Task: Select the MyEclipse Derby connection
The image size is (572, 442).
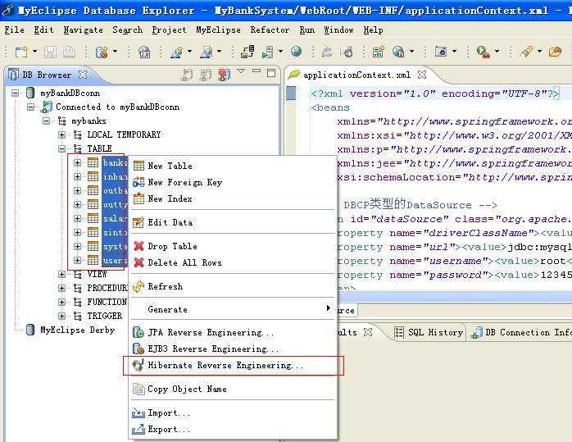Action: (x=77, y=330)
